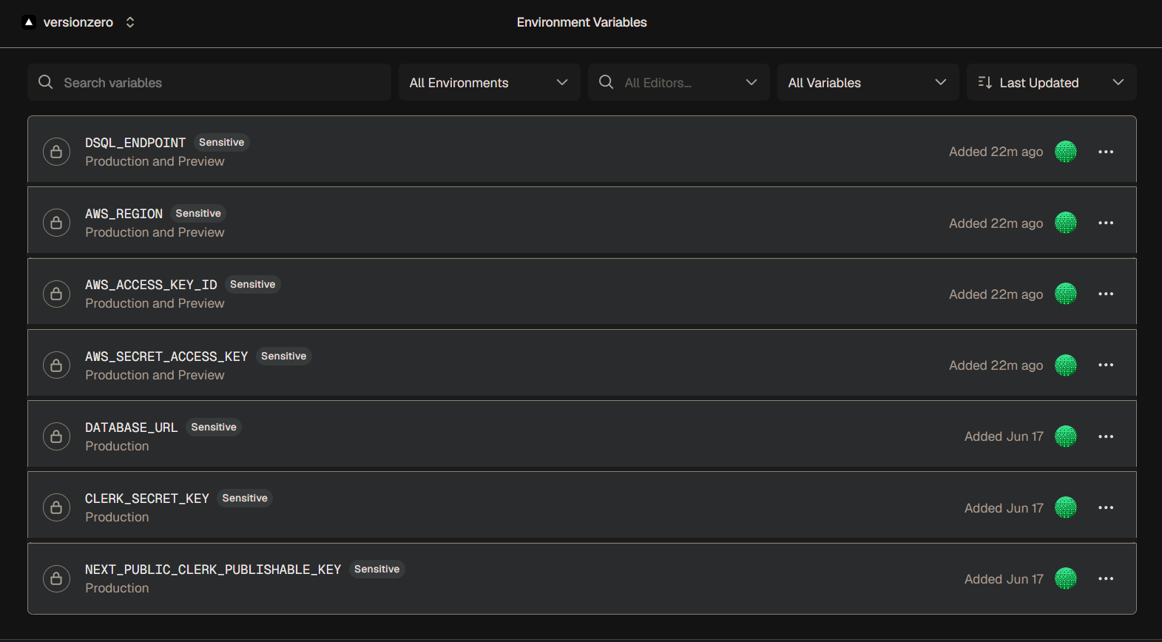
Task: Click "Added Jun 17" on the DATABASE_URL row
Action: pyautogui.click(x=1004, y=436)
